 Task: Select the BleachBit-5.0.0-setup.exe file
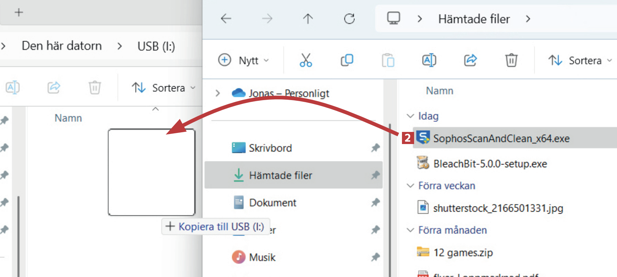click(490, 163)
